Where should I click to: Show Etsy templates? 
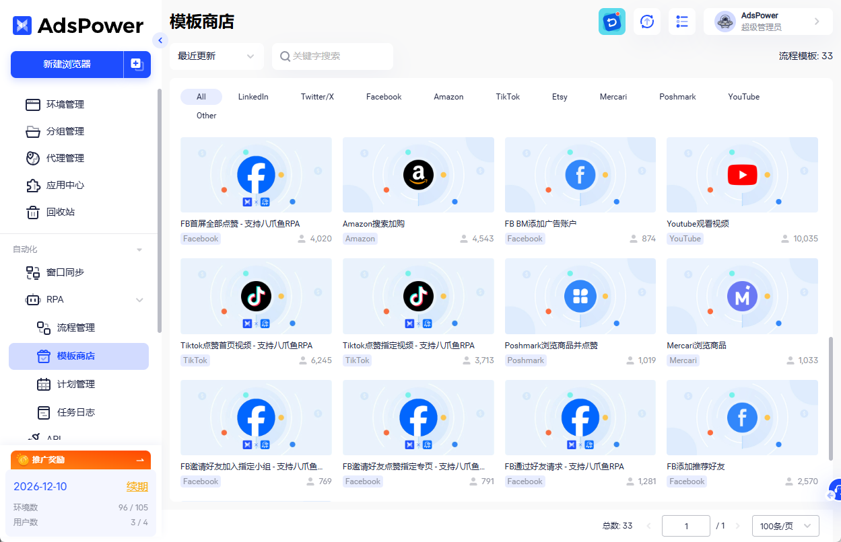click(560, 97)
